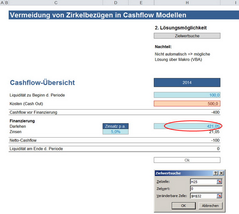This screenshot has width=239, height=214.
Task: Click range selector icon beside Zielzelle field
Action: [x=219, y=182]
